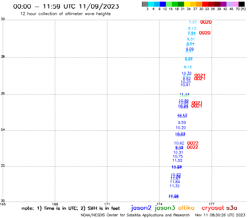
Task: Click the orange swatch in the color scale
Action: (199, 4)
